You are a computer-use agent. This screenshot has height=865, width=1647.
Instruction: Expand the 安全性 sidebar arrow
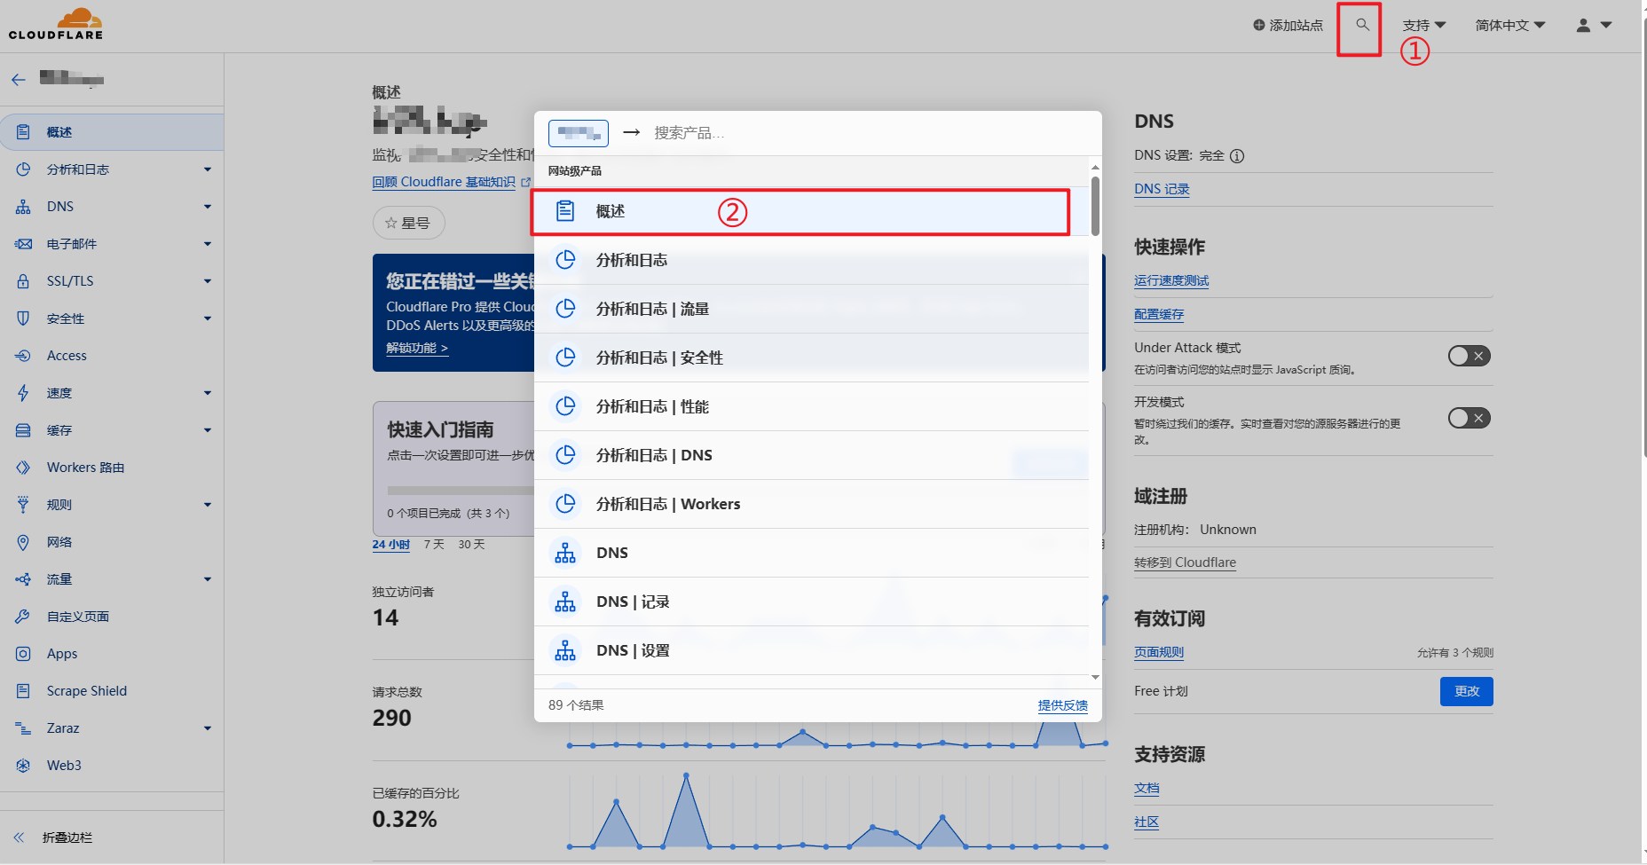coord(208,318)
